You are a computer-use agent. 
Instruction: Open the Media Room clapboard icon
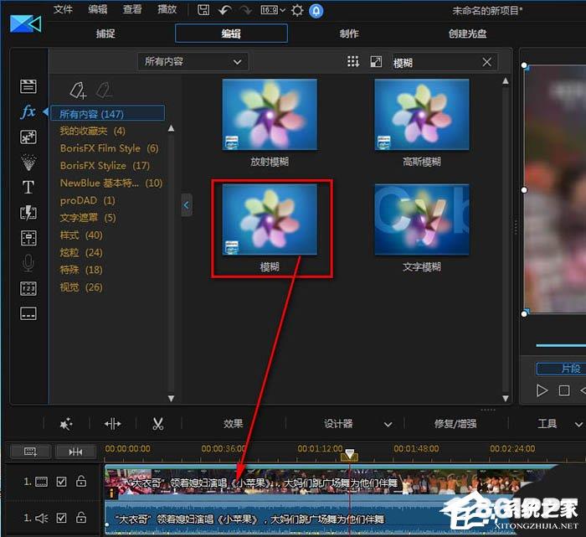point(28,86)
